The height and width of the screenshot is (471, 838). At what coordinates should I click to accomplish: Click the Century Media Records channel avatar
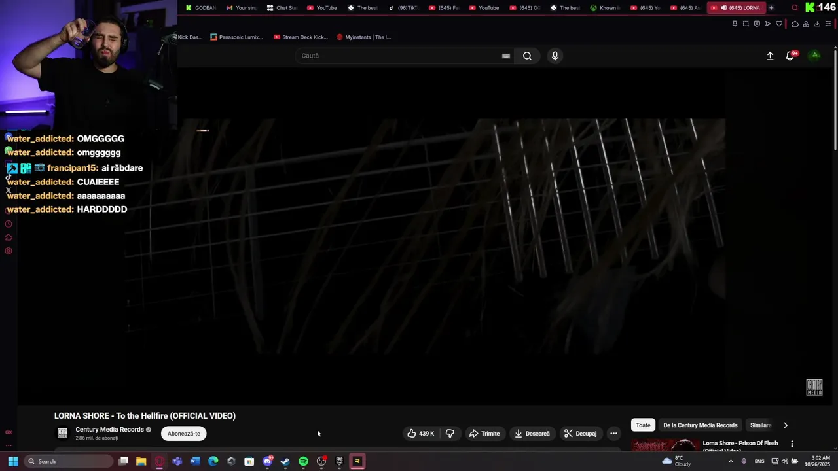63,433
